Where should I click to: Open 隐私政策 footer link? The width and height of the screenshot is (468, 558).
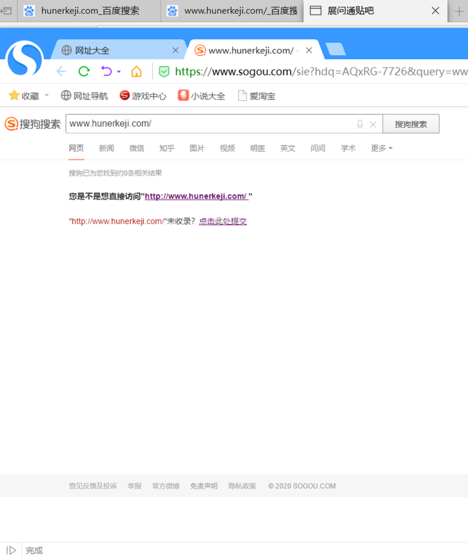[x=242, y=486]
